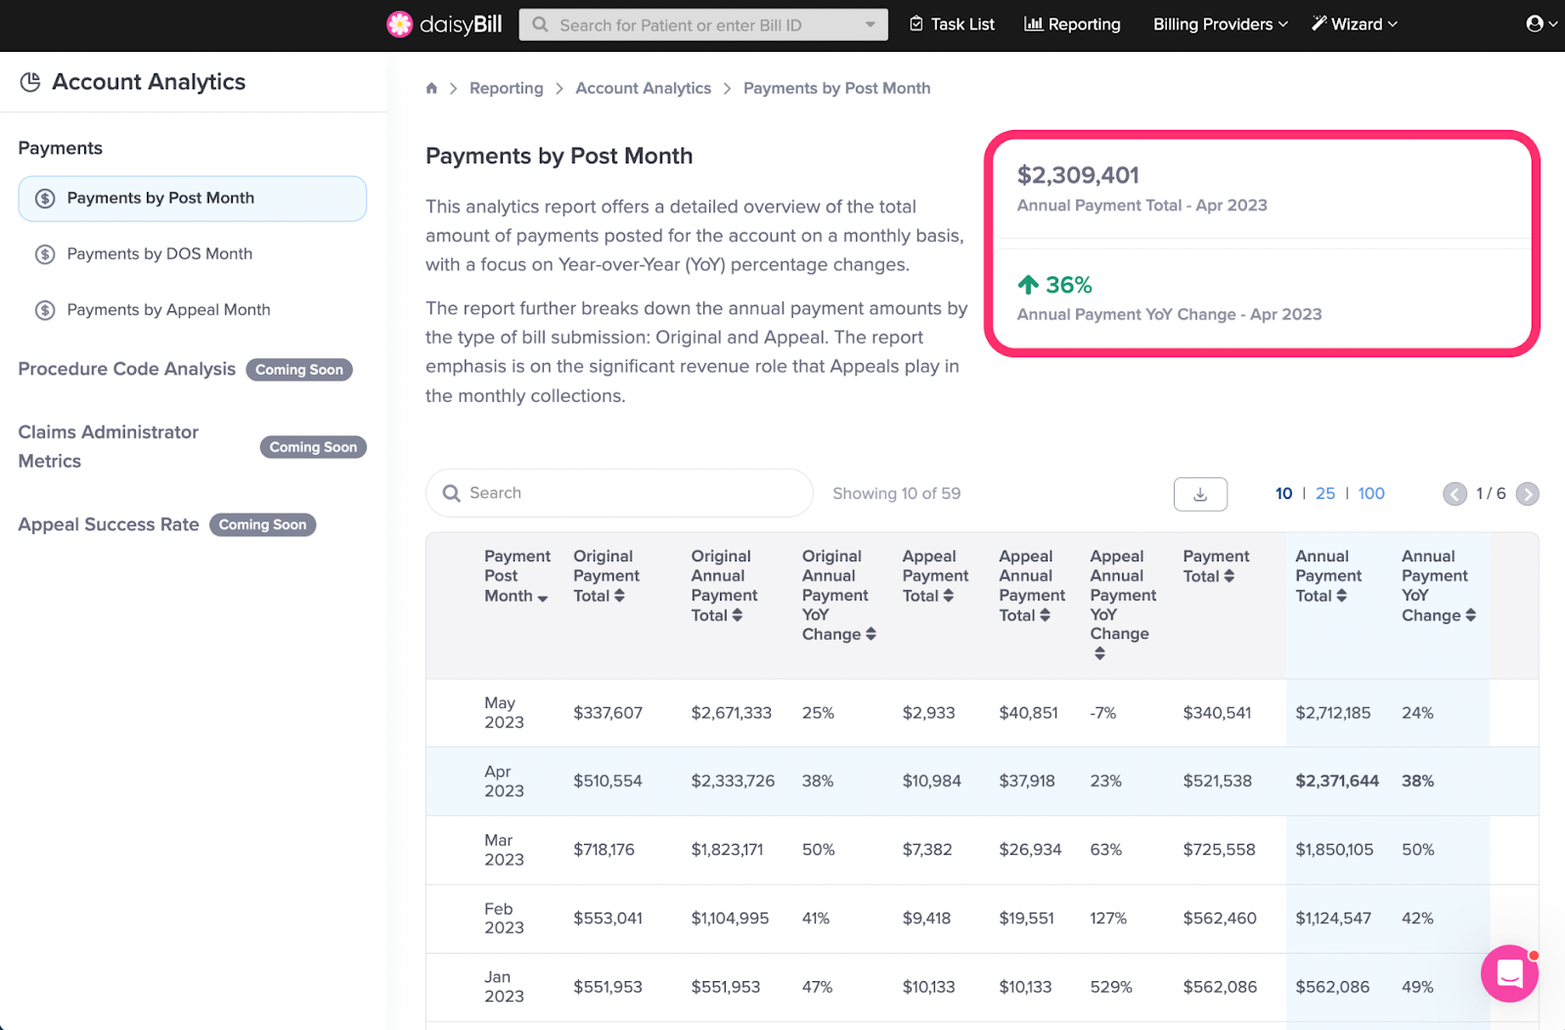Sort by Annual Payment YoY Change column
The width and height of the screenshot is (1565, 1030).
click(1438, 586)
